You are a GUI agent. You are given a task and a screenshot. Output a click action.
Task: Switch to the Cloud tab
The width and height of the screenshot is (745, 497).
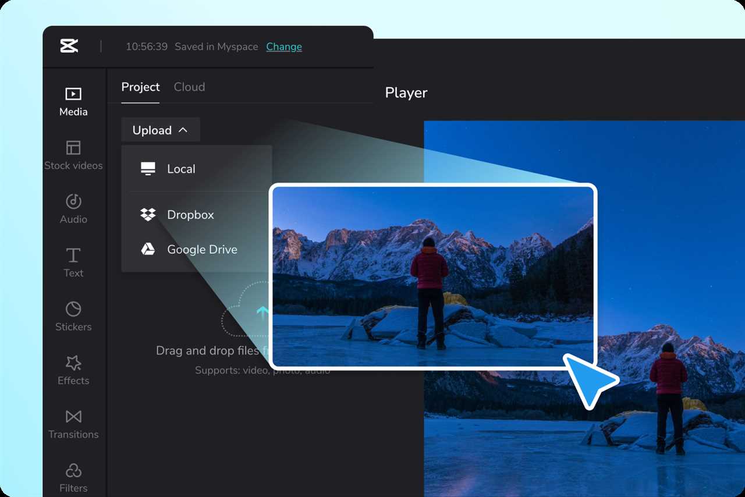click(189, 87)
